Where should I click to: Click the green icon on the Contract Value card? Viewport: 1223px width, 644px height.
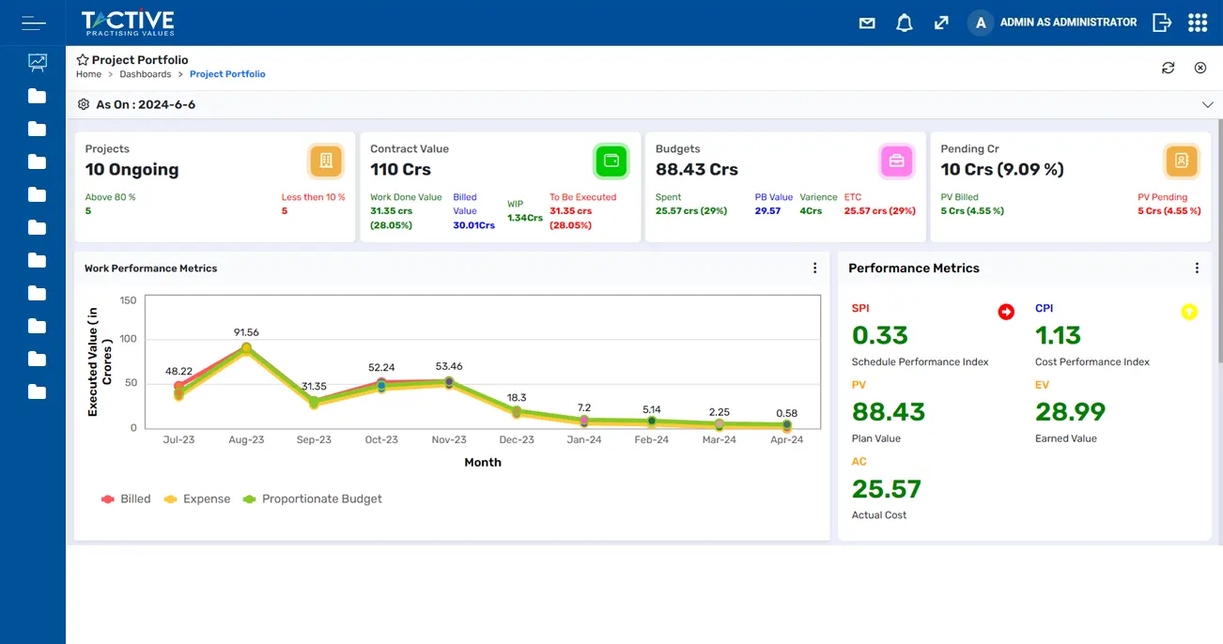tap(611, 161)
